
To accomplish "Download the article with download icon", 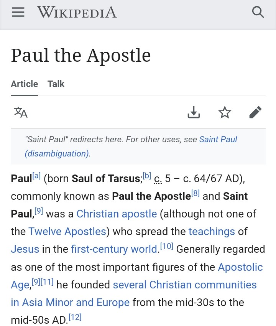I will point(194,112).
